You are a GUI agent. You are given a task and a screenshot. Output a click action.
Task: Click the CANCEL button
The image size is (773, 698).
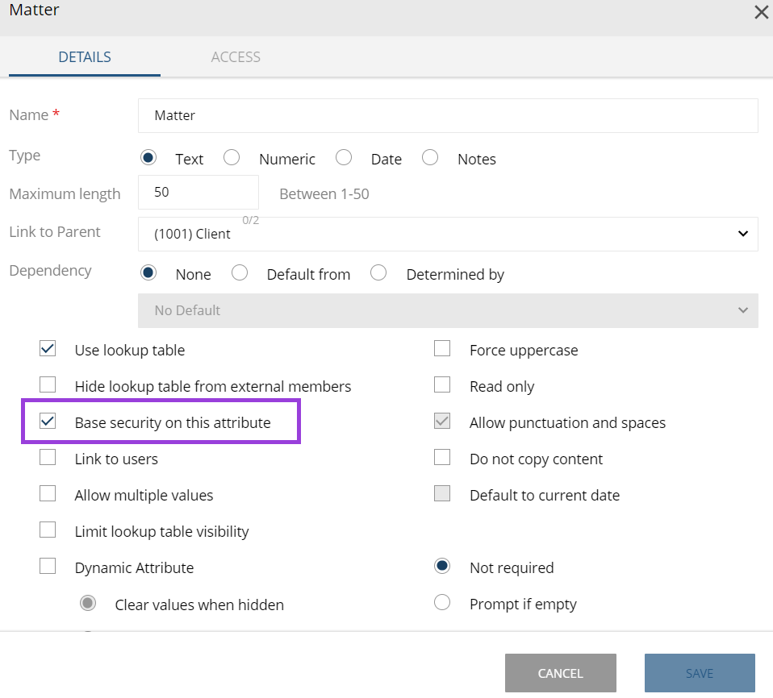(x=560, y=673)
